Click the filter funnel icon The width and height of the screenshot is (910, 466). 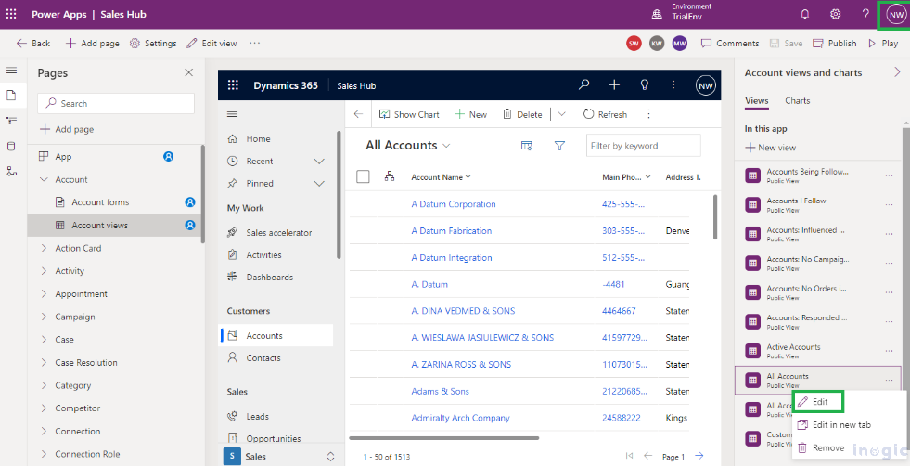tap(559, 146)
